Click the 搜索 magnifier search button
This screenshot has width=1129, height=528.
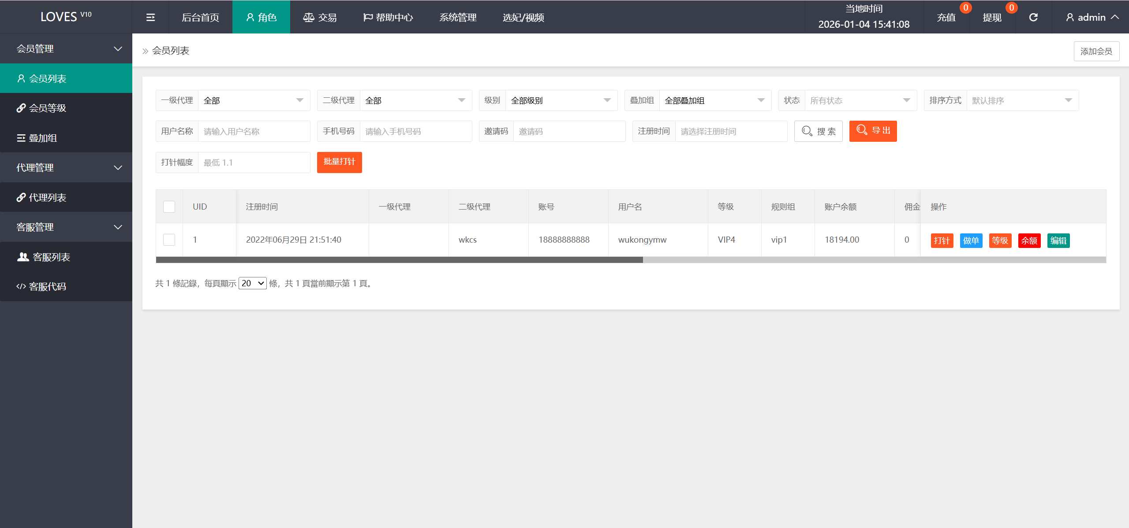818,131
